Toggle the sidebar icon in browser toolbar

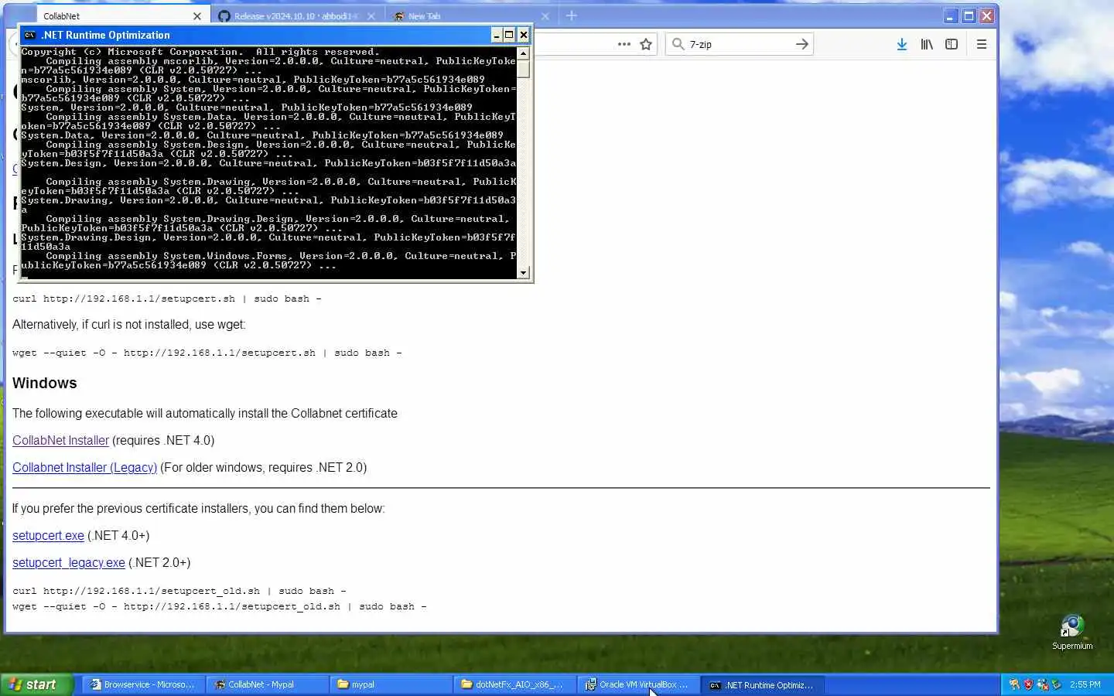[x=952, y=45]
